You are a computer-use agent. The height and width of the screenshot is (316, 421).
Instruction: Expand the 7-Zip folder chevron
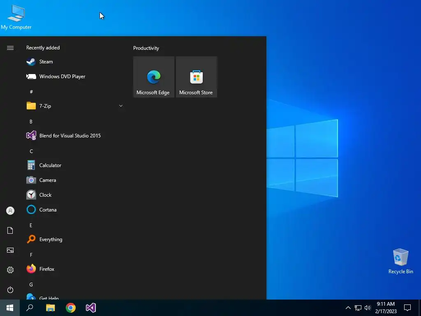(x=121, y=106)
